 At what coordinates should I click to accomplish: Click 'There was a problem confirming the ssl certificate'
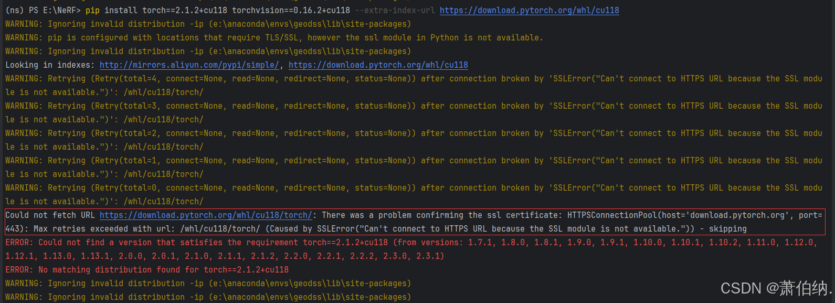click(440, 215)
